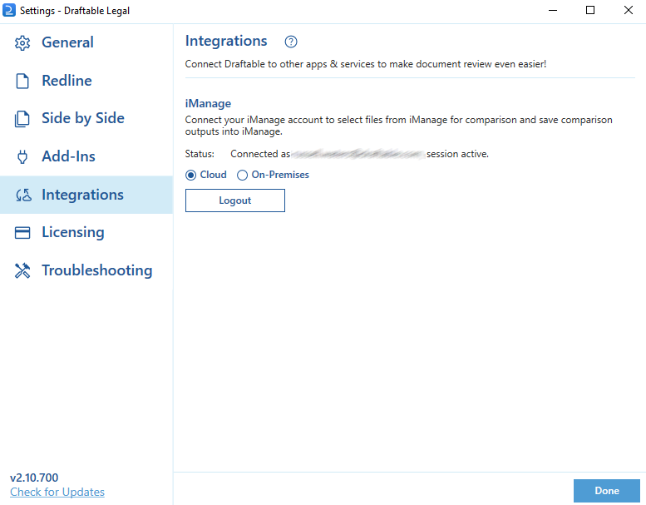Click the Redline document icon
Screen dimensions: 646x505
(22, 81)
